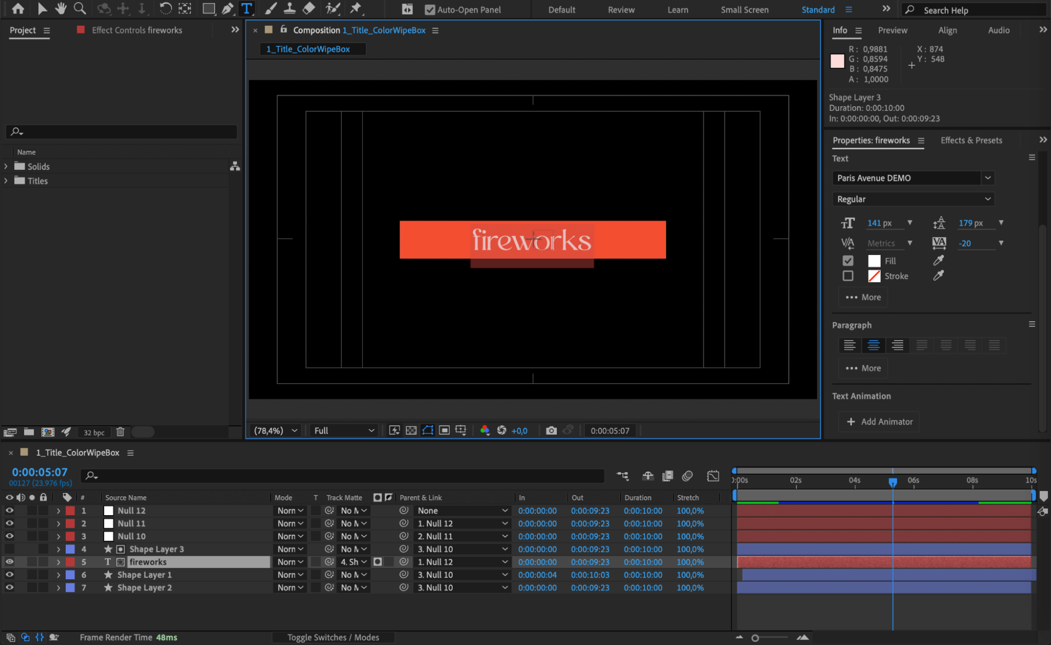Open the white Fill color swatch

[x=874, y=261]
